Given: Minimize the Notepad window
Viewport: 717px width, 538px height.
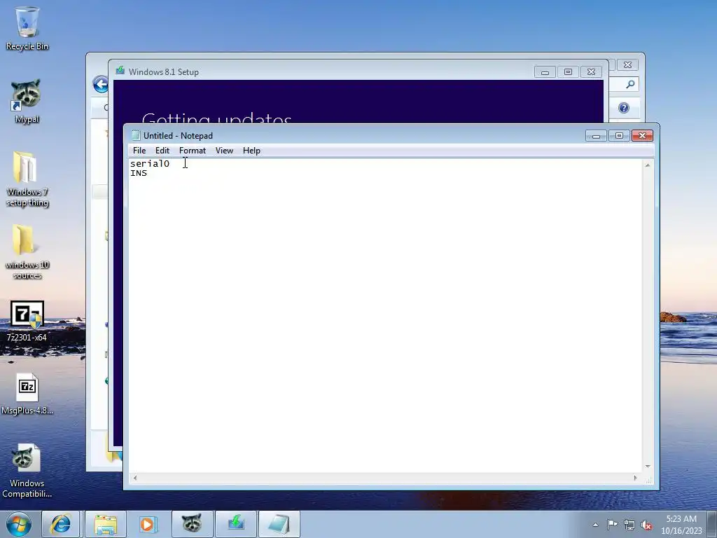Looking at the screenshot, I should 596,136.
